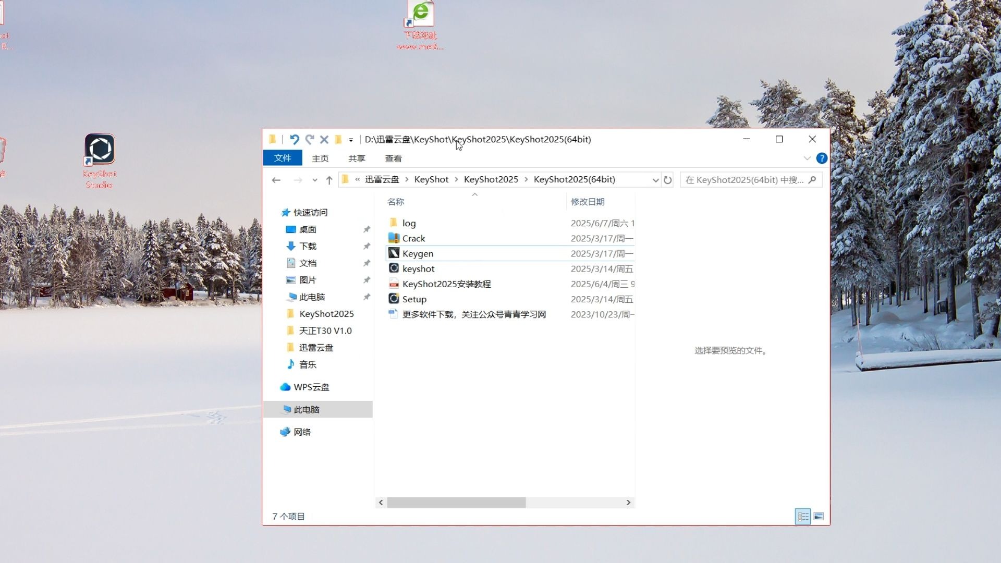This screenshot has width=1001, height=563.
Task: Refresh the current folder
Action: (x=667, y=180)
